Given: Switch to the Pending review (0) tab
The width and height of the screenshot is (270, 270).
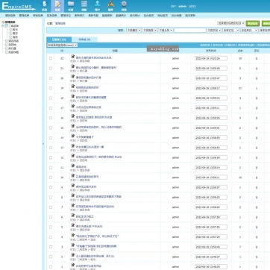Looking at the screenshot, I should [x=84, y=40].
